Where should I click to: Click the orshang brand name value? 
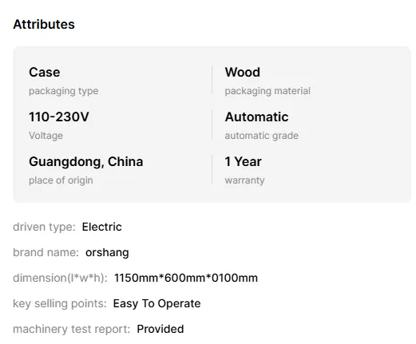click(107, 252)
